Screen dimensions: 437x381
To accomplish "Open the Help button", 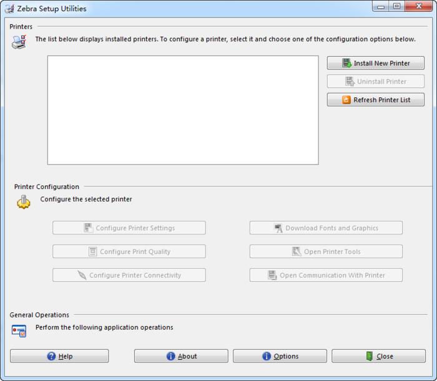I will tap(59, 356).
